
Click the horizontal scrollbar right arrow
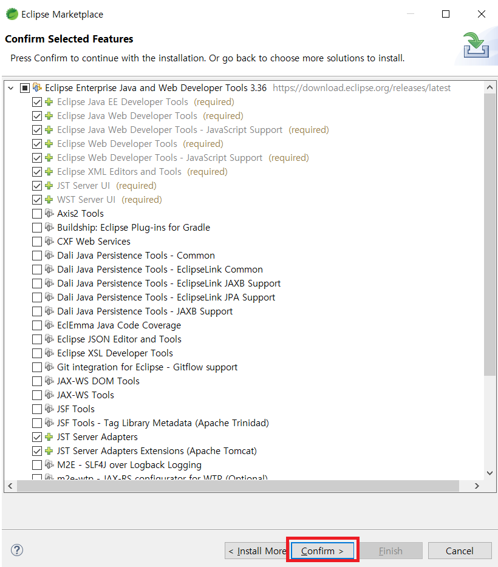(x=477, y=486)
